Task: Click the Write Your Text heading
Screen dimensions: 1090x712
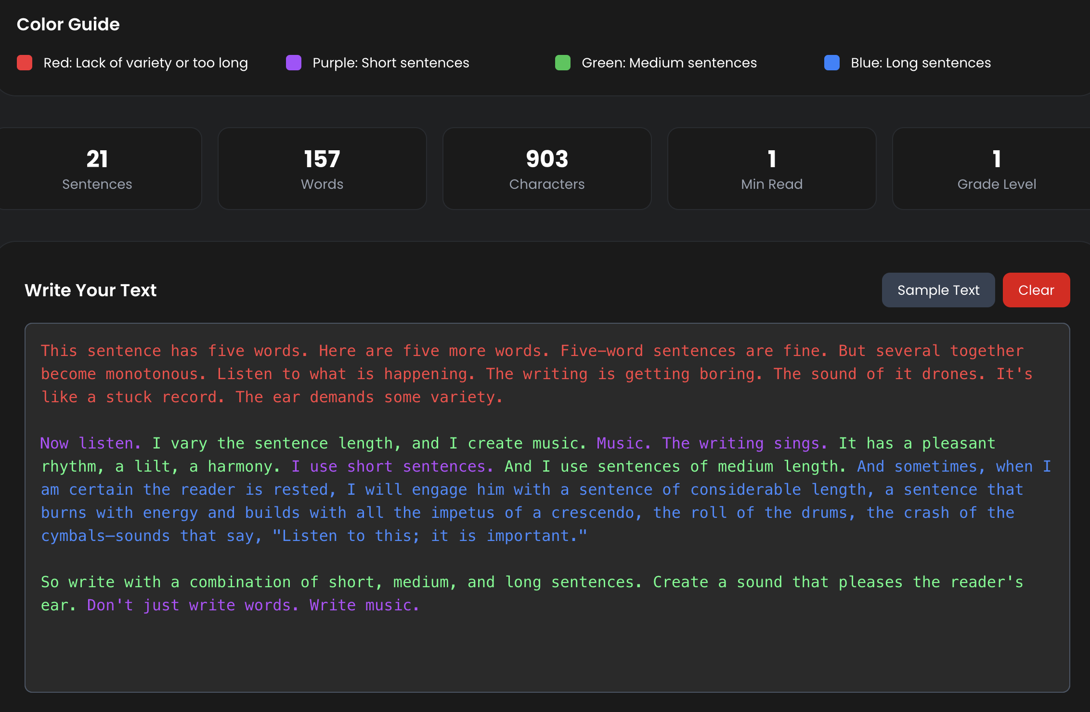Action: [x=91, y=290]
